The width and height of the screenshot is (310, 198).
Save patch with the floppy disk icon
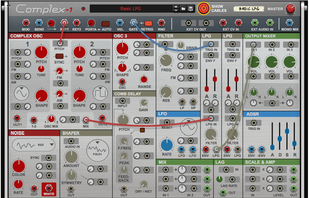click(x=190, y=9)
